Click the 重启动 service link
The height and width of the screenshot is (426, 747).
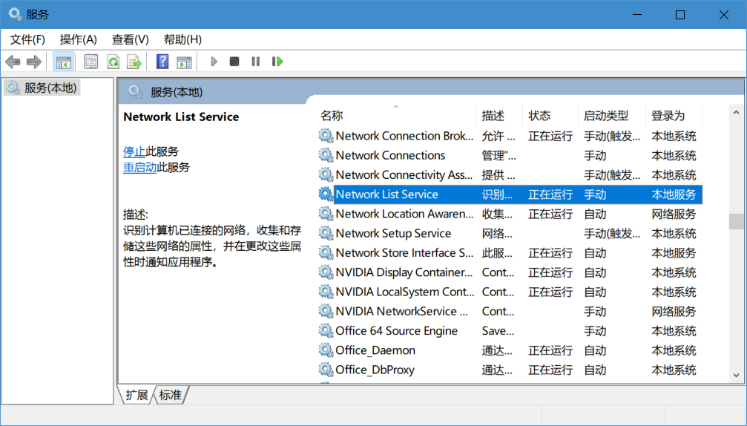(x=139, y=167)
